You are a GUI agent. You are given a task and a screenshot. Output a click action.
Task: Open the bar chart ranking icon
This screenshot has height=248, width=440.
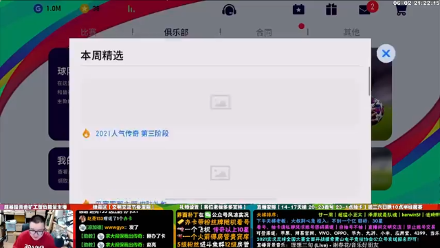point(131,9)
